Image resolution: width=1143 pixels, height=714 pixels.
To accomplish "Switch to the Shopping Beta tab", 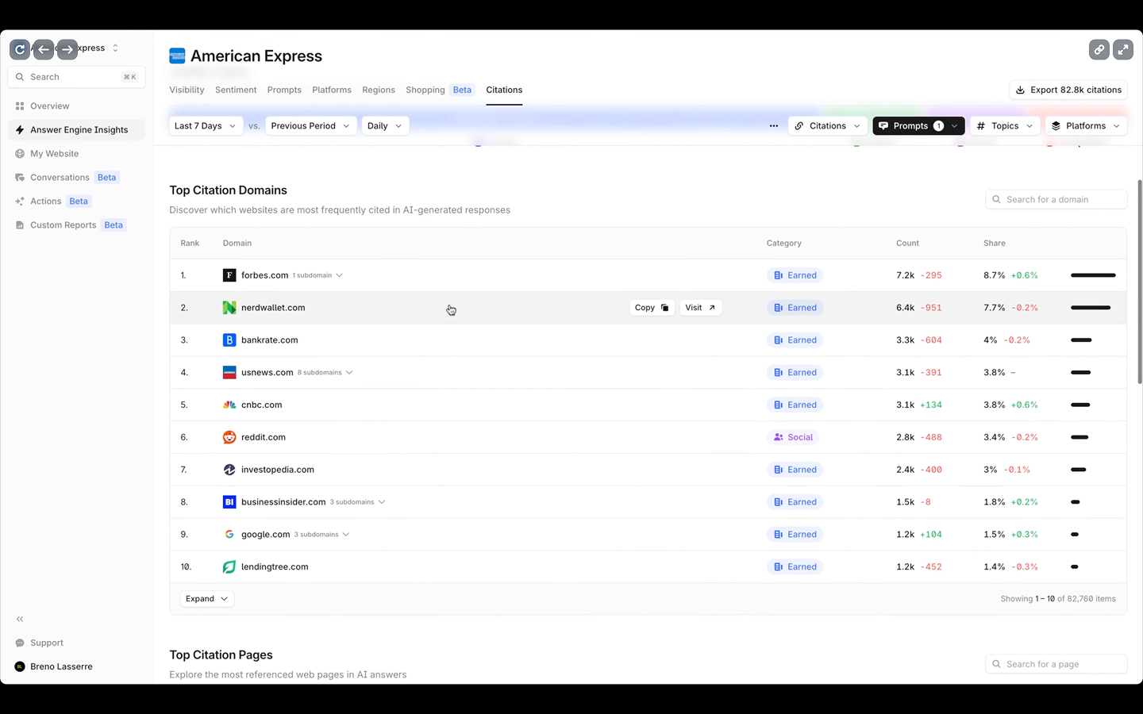I will (441, 90).
